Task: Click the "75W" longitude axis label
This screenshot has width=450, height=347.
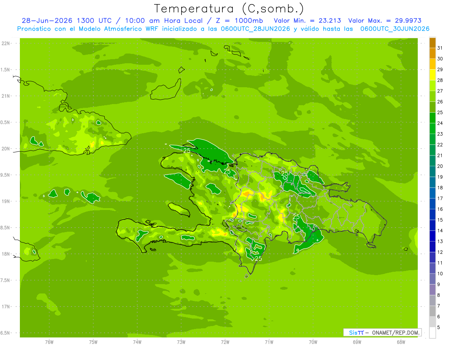Action: (x=93, y=342)
